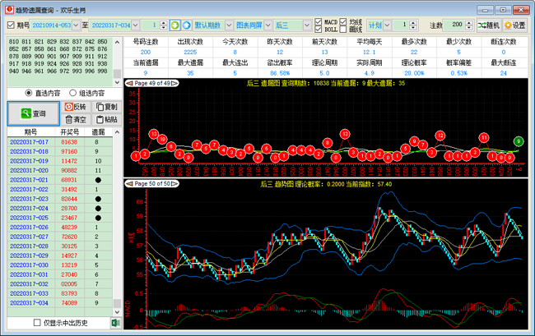Screen dimensions: 535x336
Task: Increase the 计划 spinner value
Action: click(x=413, y=23)
